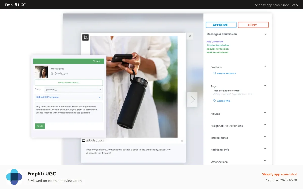Click the Assign Tag label icon
The image size is (303, 189).
tap(215, 101)
